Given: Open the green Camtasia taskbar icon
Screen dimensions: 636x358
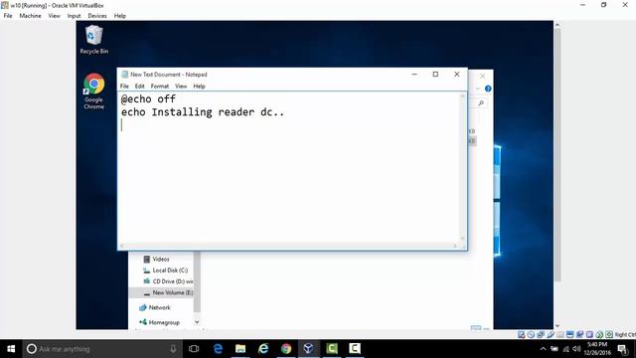Looking at the screenshot, I should click(x=332, y=349).
